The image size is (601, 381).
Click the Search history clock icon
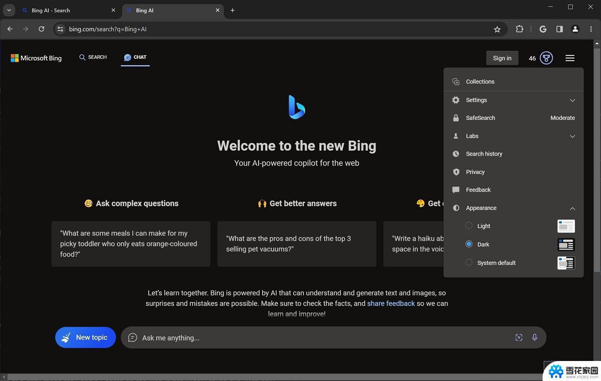pyautogui.click(x=456, y=154)
